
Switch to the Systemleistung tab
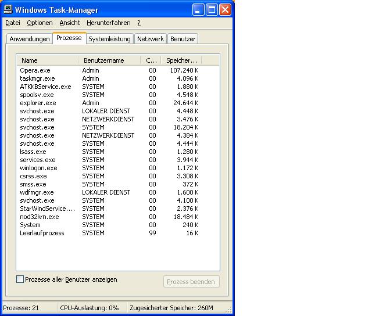(109, 39)
